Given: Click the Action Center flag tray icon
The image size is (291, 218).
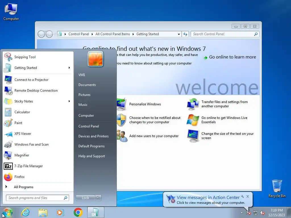Looking at the screenshot, I should [x=248, y=213].
